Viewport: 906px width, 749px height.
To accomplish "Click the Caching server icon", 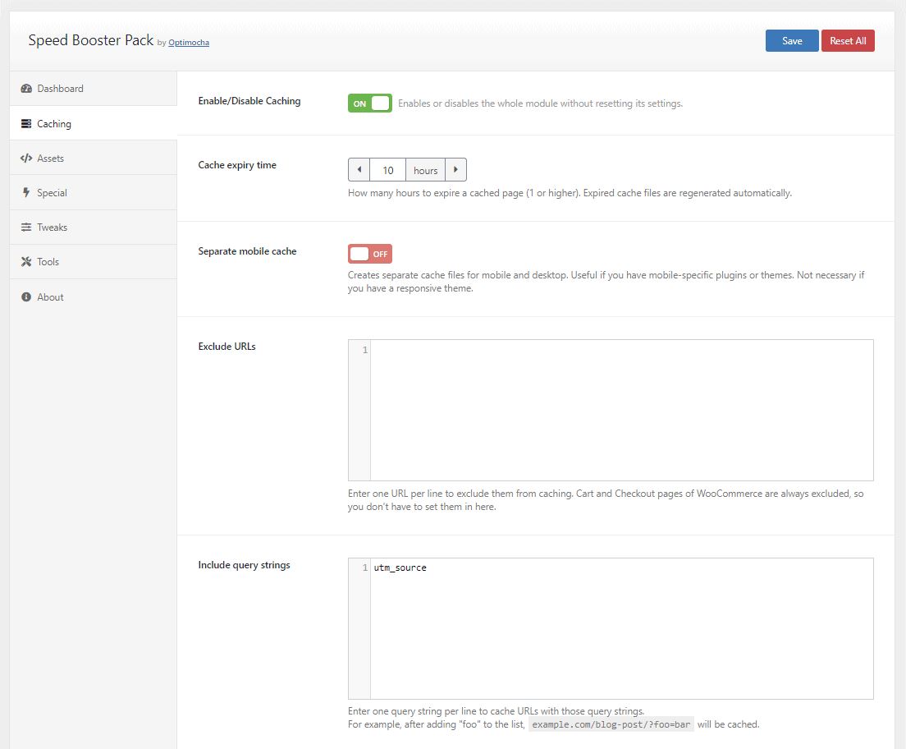I will coord(26,124).
